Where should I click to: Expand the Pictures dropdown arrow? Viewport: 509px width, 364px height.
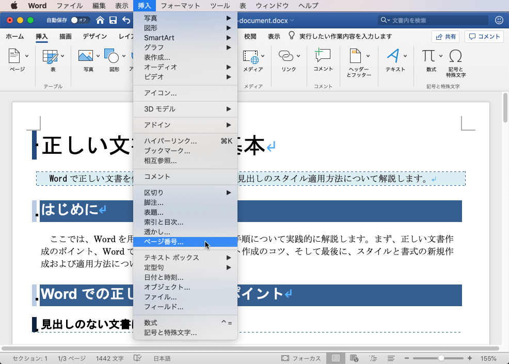pos(98,56)
